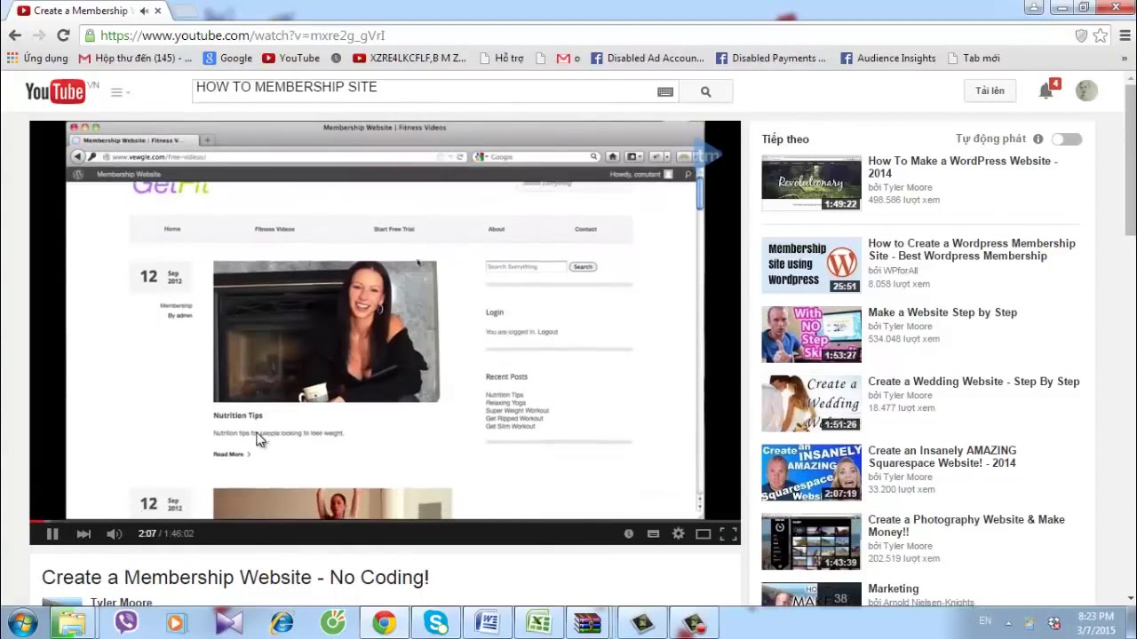Click the YouTube search magnifier button
Viewport: 1137px width, 639px height.
pos(705,91)
